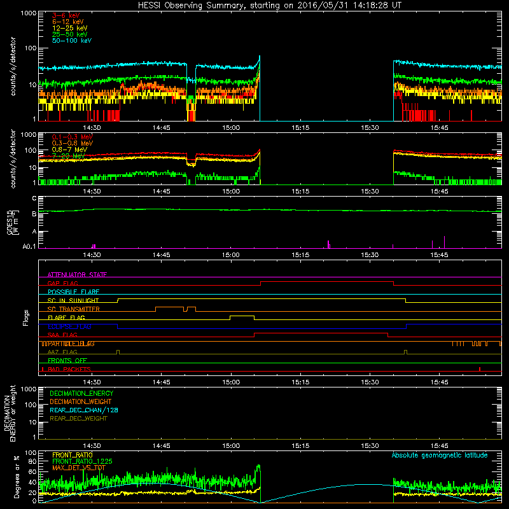Click the Flags vertical axis title
The width and height of the screenshot is (509, 509).
[26, 317]
